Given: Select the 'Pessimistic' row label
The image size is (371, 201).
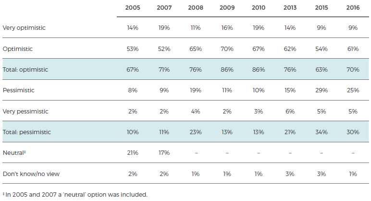Looking at the screenshot, I should pyautogui.click(x=18, y=90).
